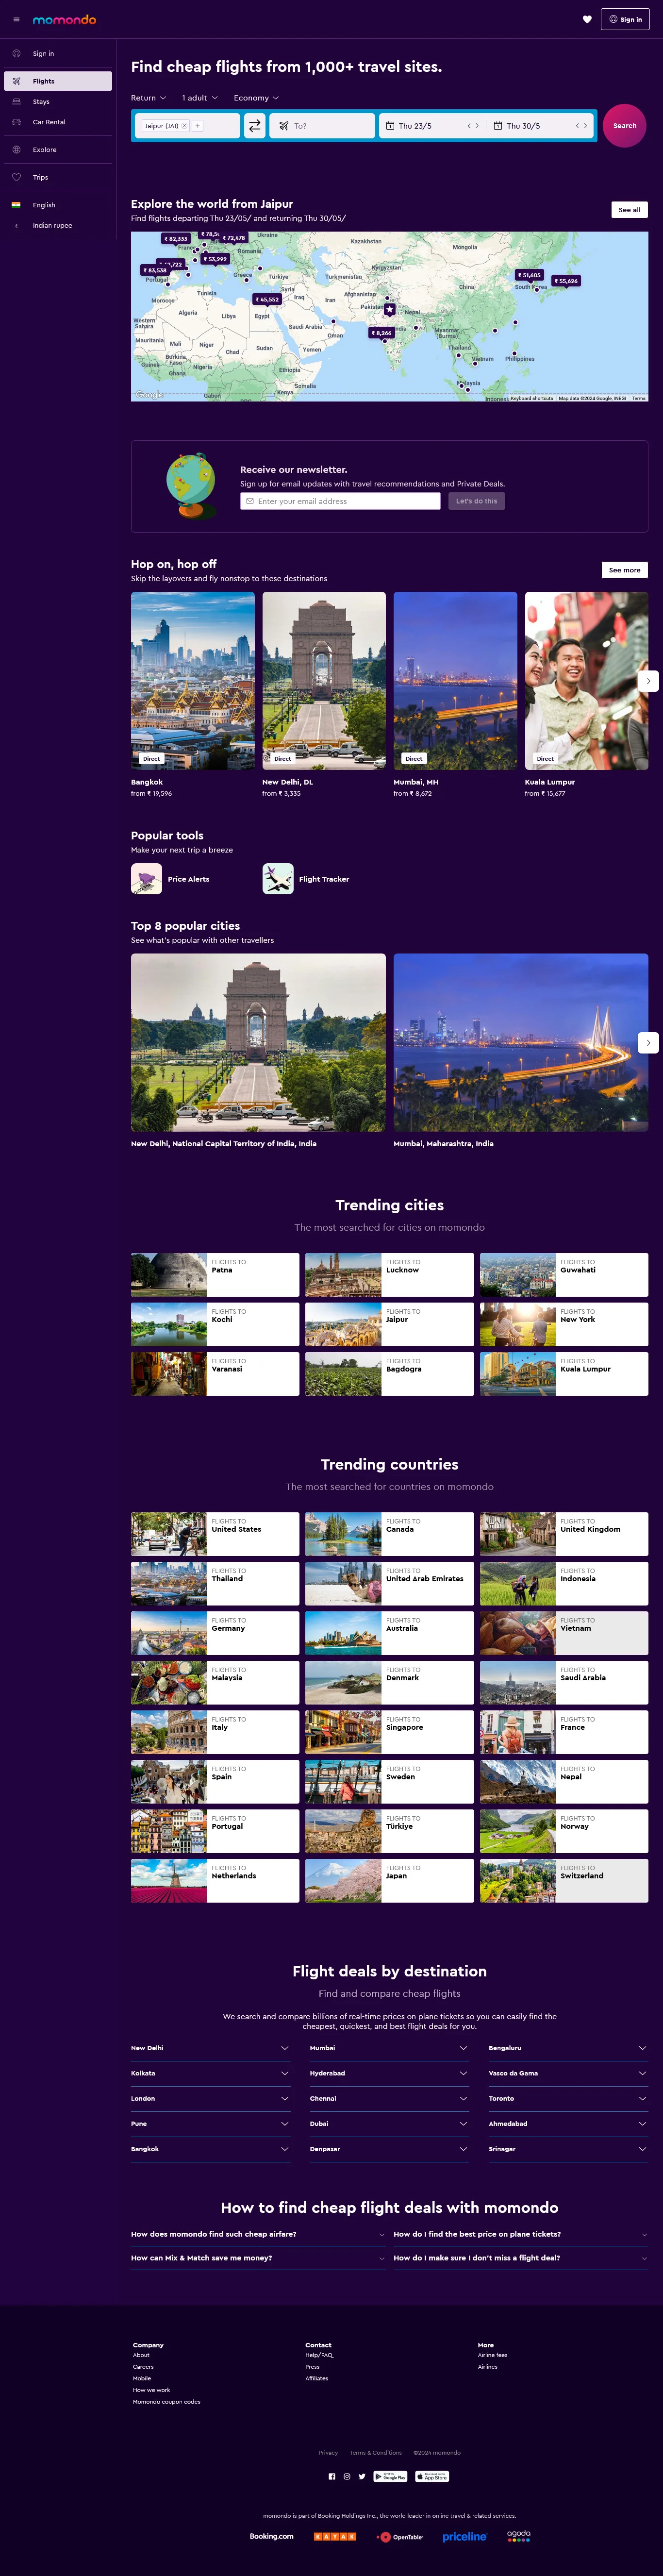Screen dimensions: 663x2576
Task: Go to next day for departure date
Action: [477, 126]
